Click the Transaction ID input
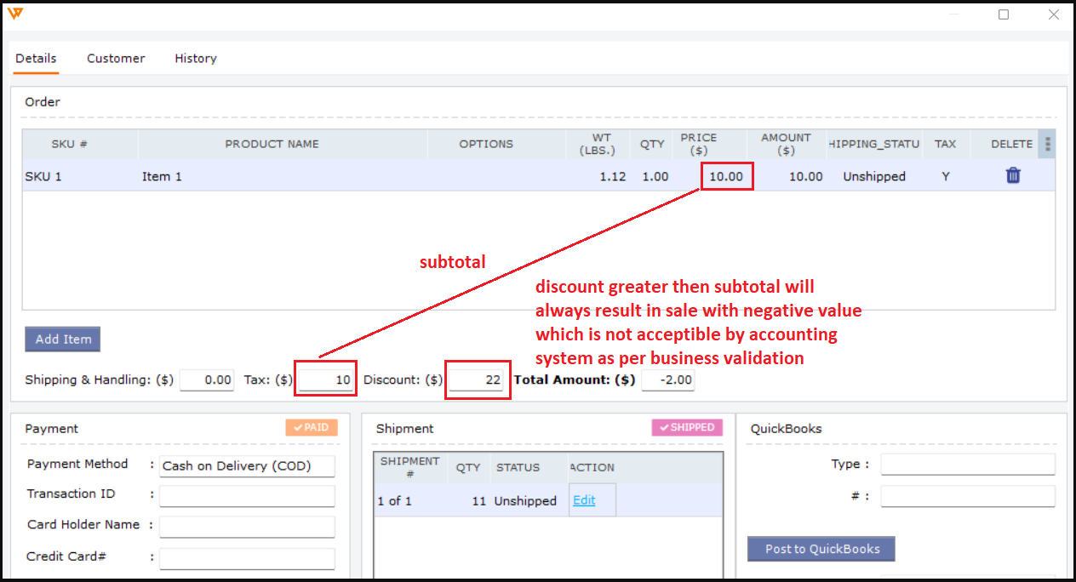The image size is (1076, 582). click(247, 495)
